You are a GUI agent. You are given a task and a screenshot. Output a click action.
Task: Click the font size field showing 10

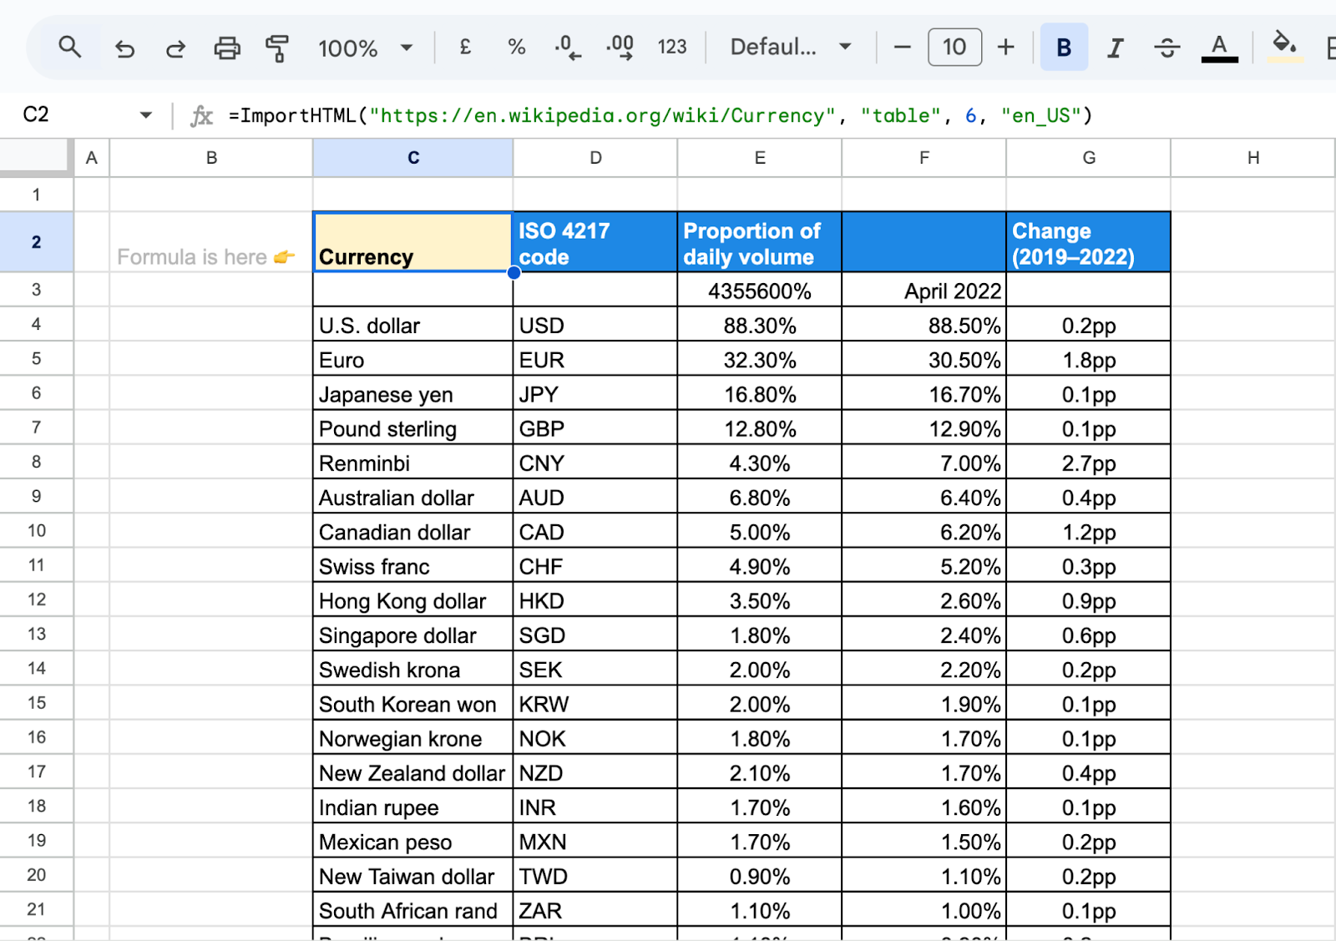pos(954,47)
